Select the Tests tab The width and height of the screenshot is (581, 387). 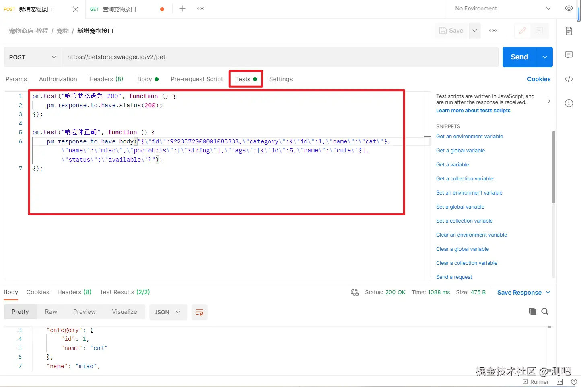246,79
